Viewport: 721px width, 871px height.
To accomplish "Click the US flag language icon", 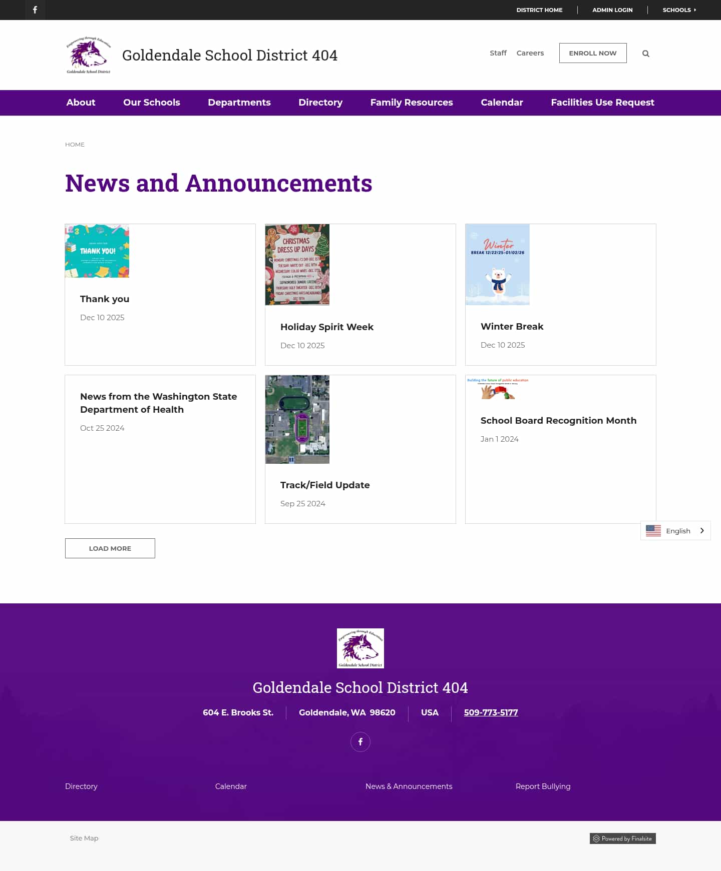I will point(653,531).
